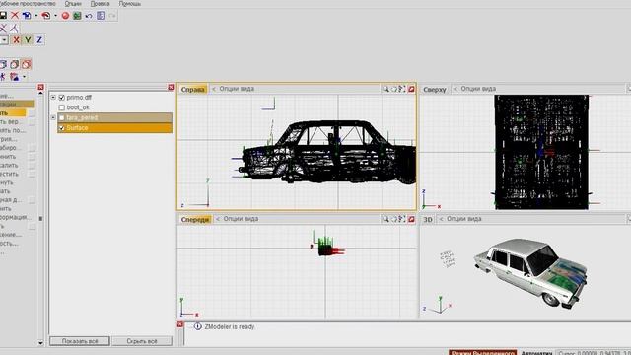Click the 3D viewport label tab
Image resolution: width=631 pixels, height=355 pixels.
point(428,219)
